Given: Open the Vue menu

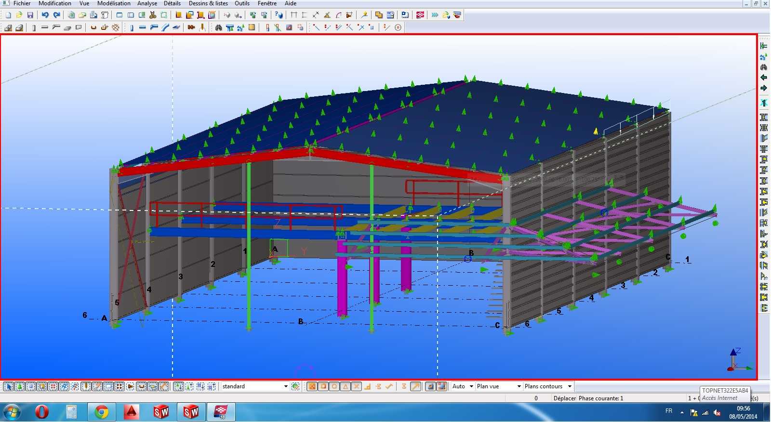Looking at the screenshot, I should pos(84,3).
